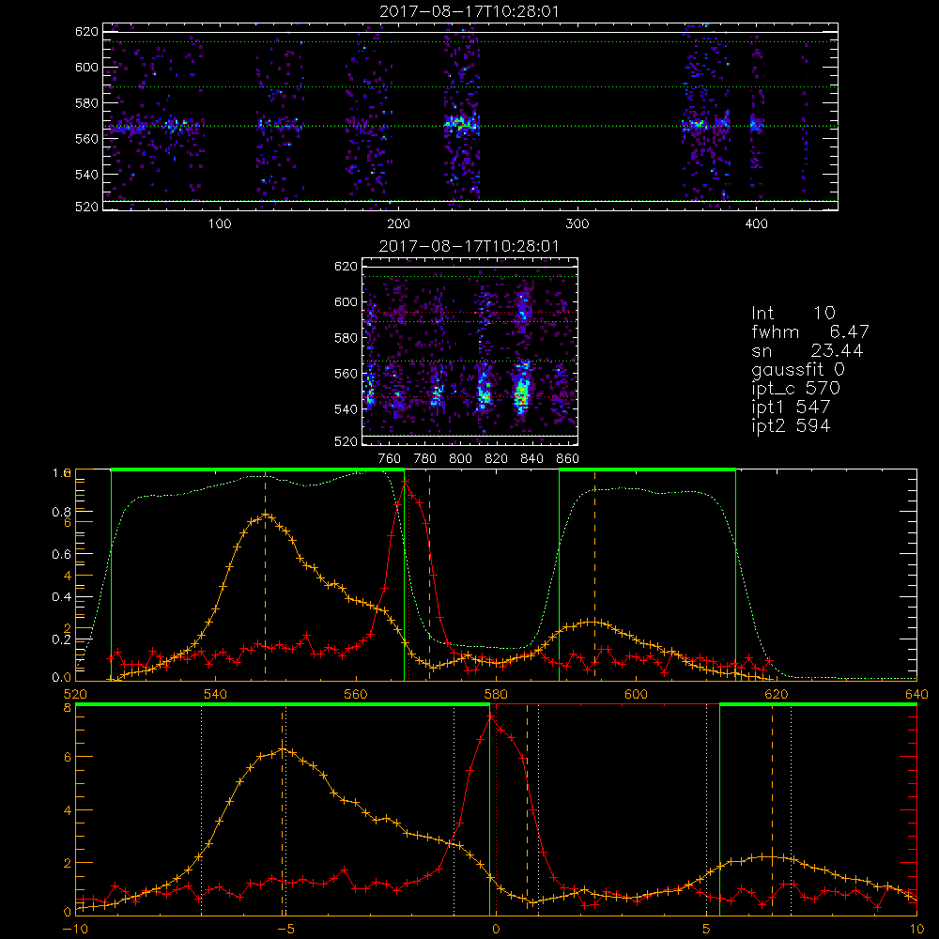Screen dimensions: 939x939
Task: Click x-axis label -10 on bottom plot
Action: (75, 930)
